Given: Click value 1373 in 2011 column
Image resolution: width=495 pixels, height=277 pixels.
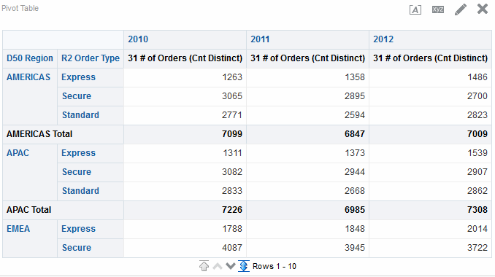Looking at the screenshot, I should pyautogui.click(x=355, y=153).
